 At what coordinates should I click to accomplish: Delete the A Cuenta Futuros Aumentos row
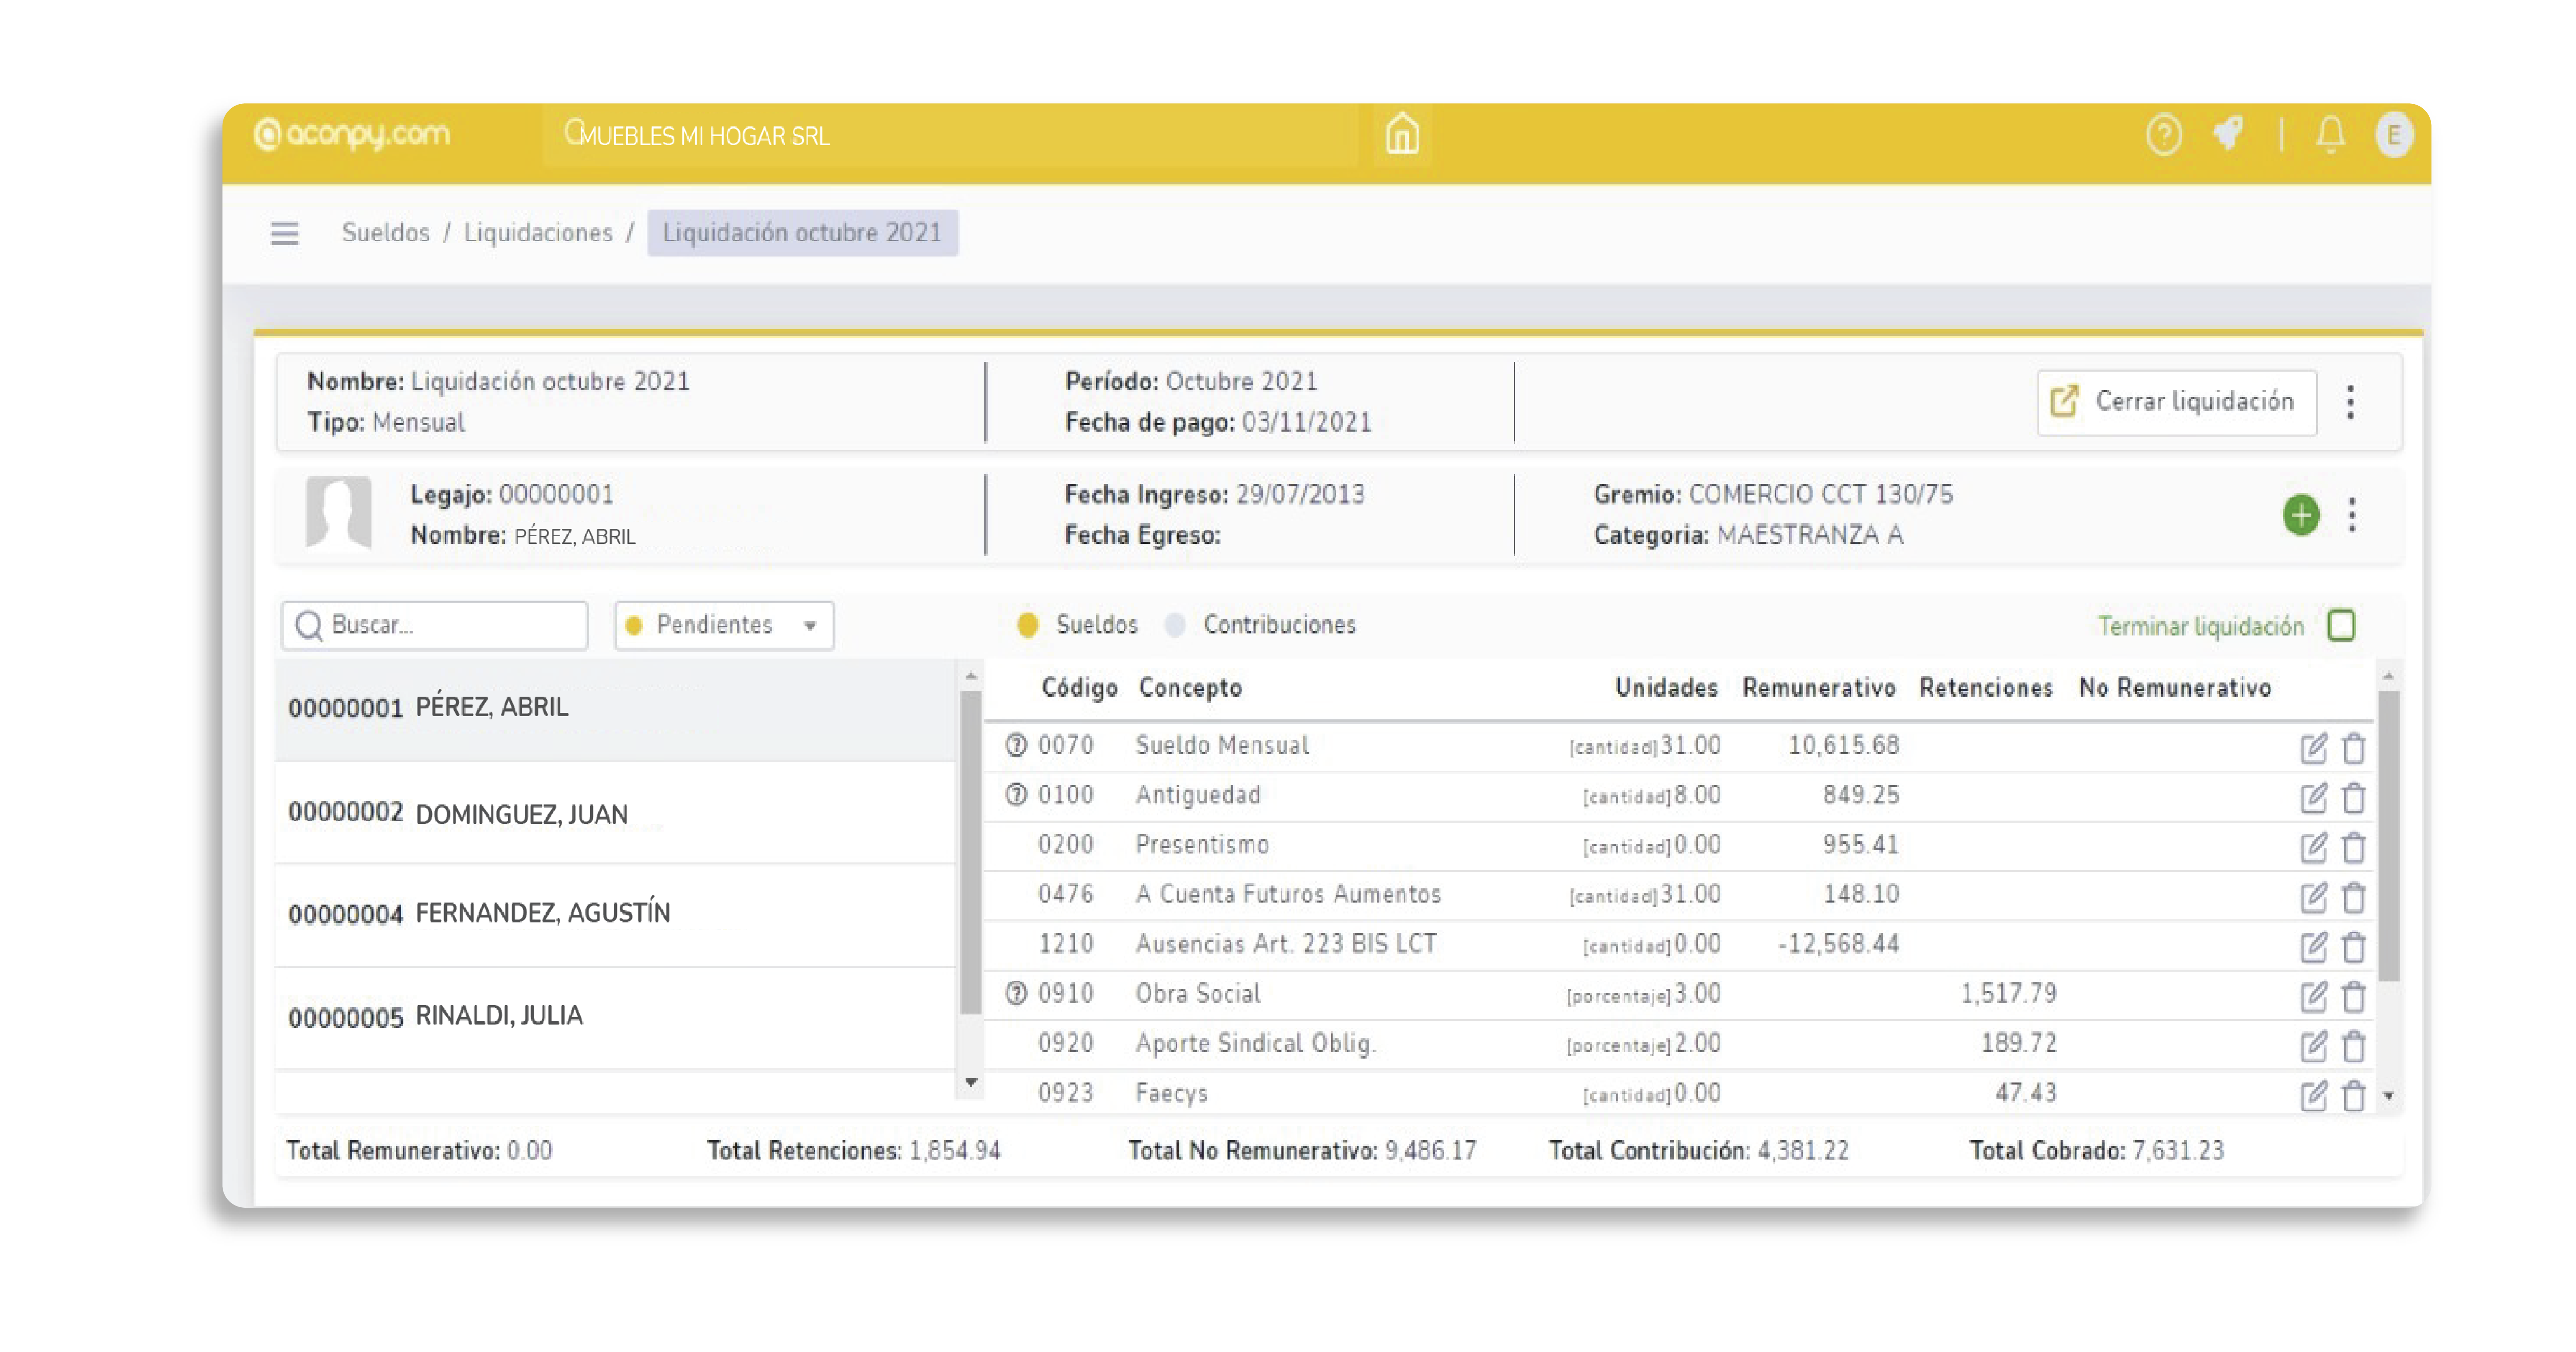2354,897
